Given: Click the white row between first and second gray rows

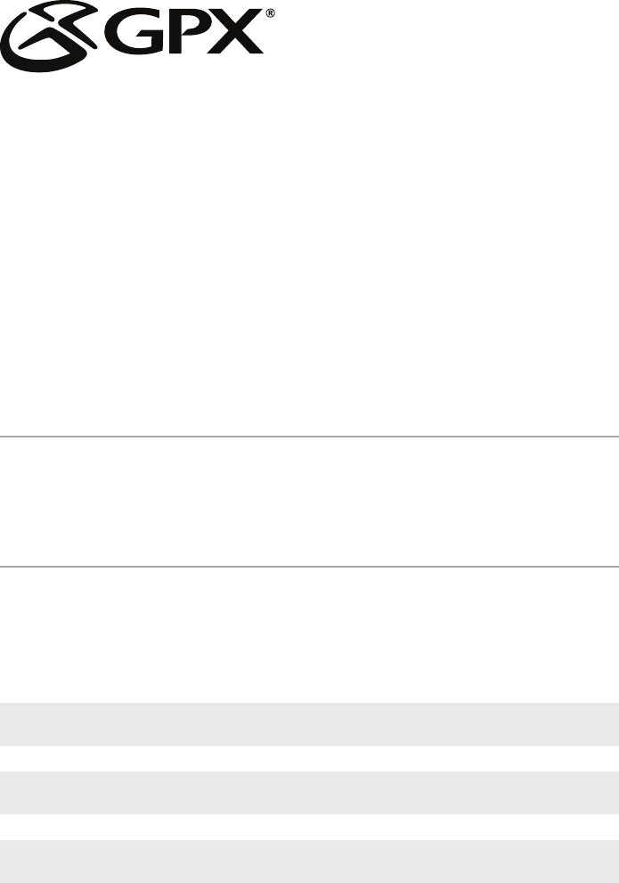Looking at the screenshot, I should (x=309, y=758).
